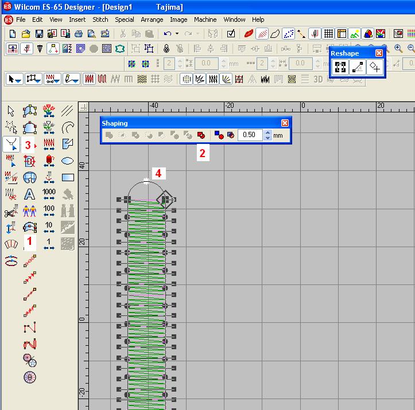Open the Undo history dropdown arrow
The width and height of the screenshot is (415, 410).
click(x=177, y=34)
